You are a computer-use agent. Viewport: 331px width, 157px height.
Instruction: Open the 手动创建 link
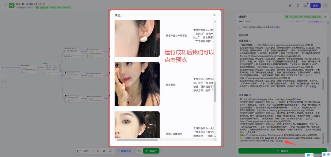(276, 27)
